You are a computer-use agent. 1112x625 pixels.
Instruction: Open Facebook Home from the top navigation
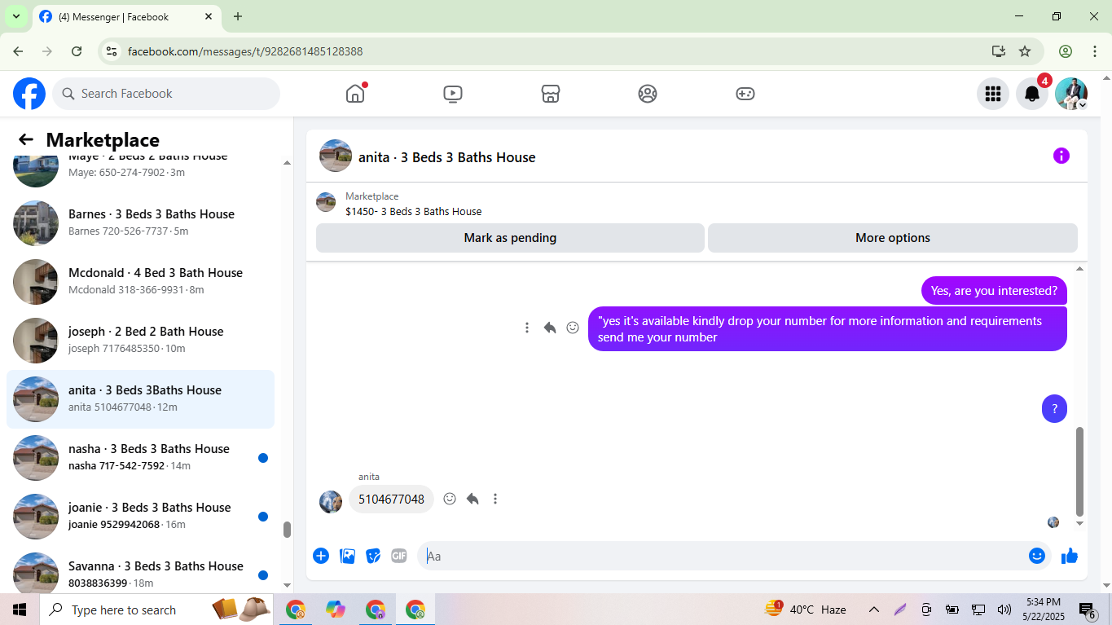pyautogui.click(x=355, y=94)
